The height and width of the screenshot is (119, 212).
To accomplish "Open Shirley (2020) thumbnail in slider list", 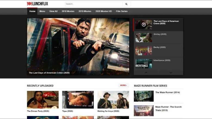I will [144, 38].
